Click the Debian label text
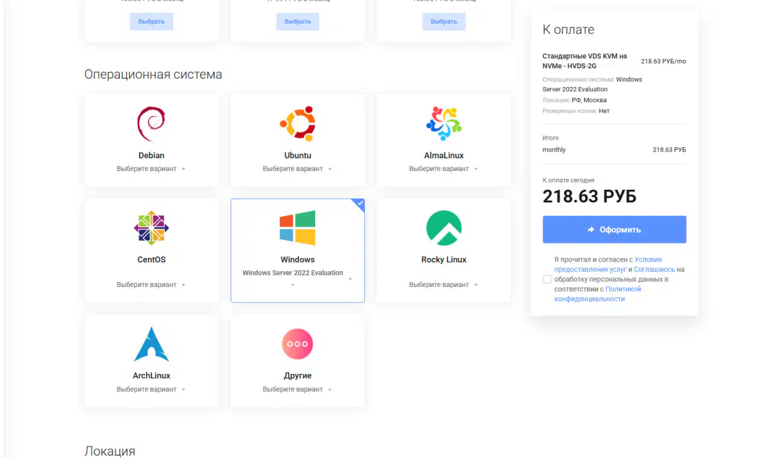 [151, 155]
